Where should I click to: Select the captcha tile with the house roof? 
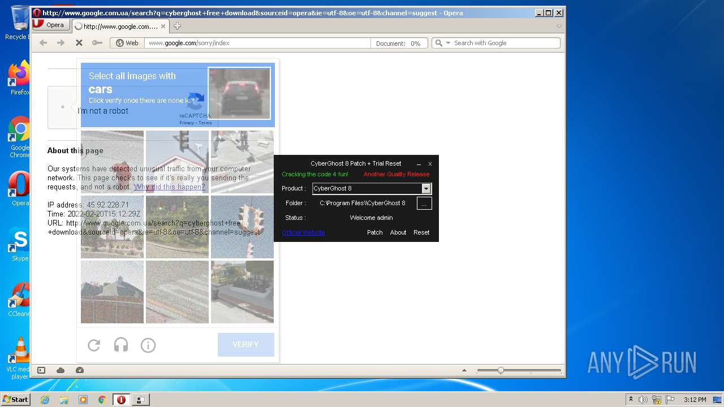click(112, 292)
